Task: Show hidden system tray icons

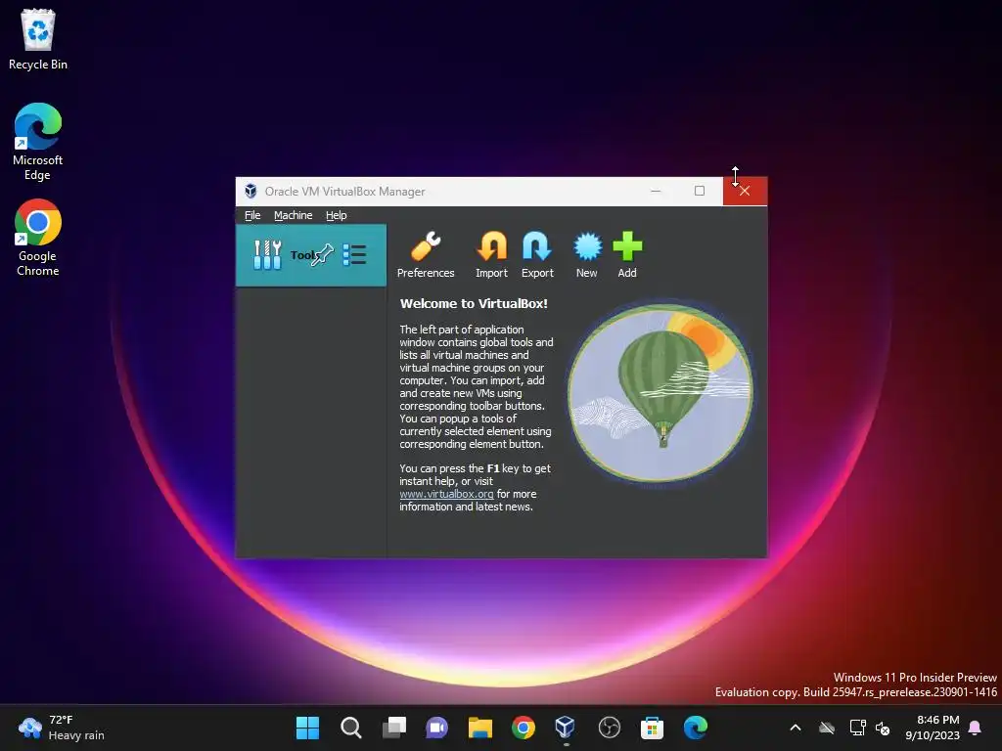Action: (796, 728)
